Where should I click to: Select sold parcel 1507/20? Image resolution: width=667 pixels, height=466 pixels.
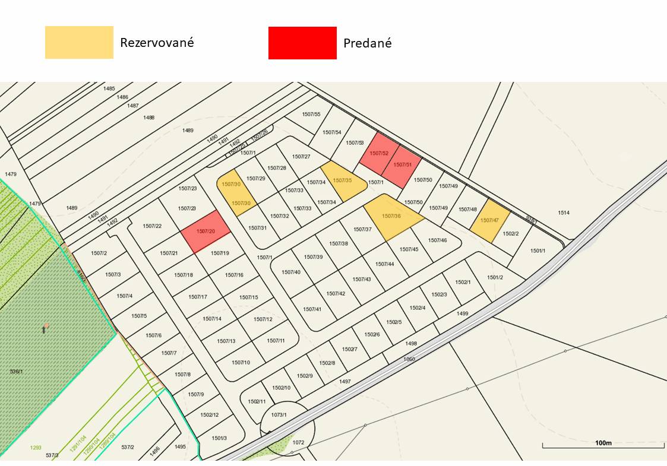tap(205, 231)
